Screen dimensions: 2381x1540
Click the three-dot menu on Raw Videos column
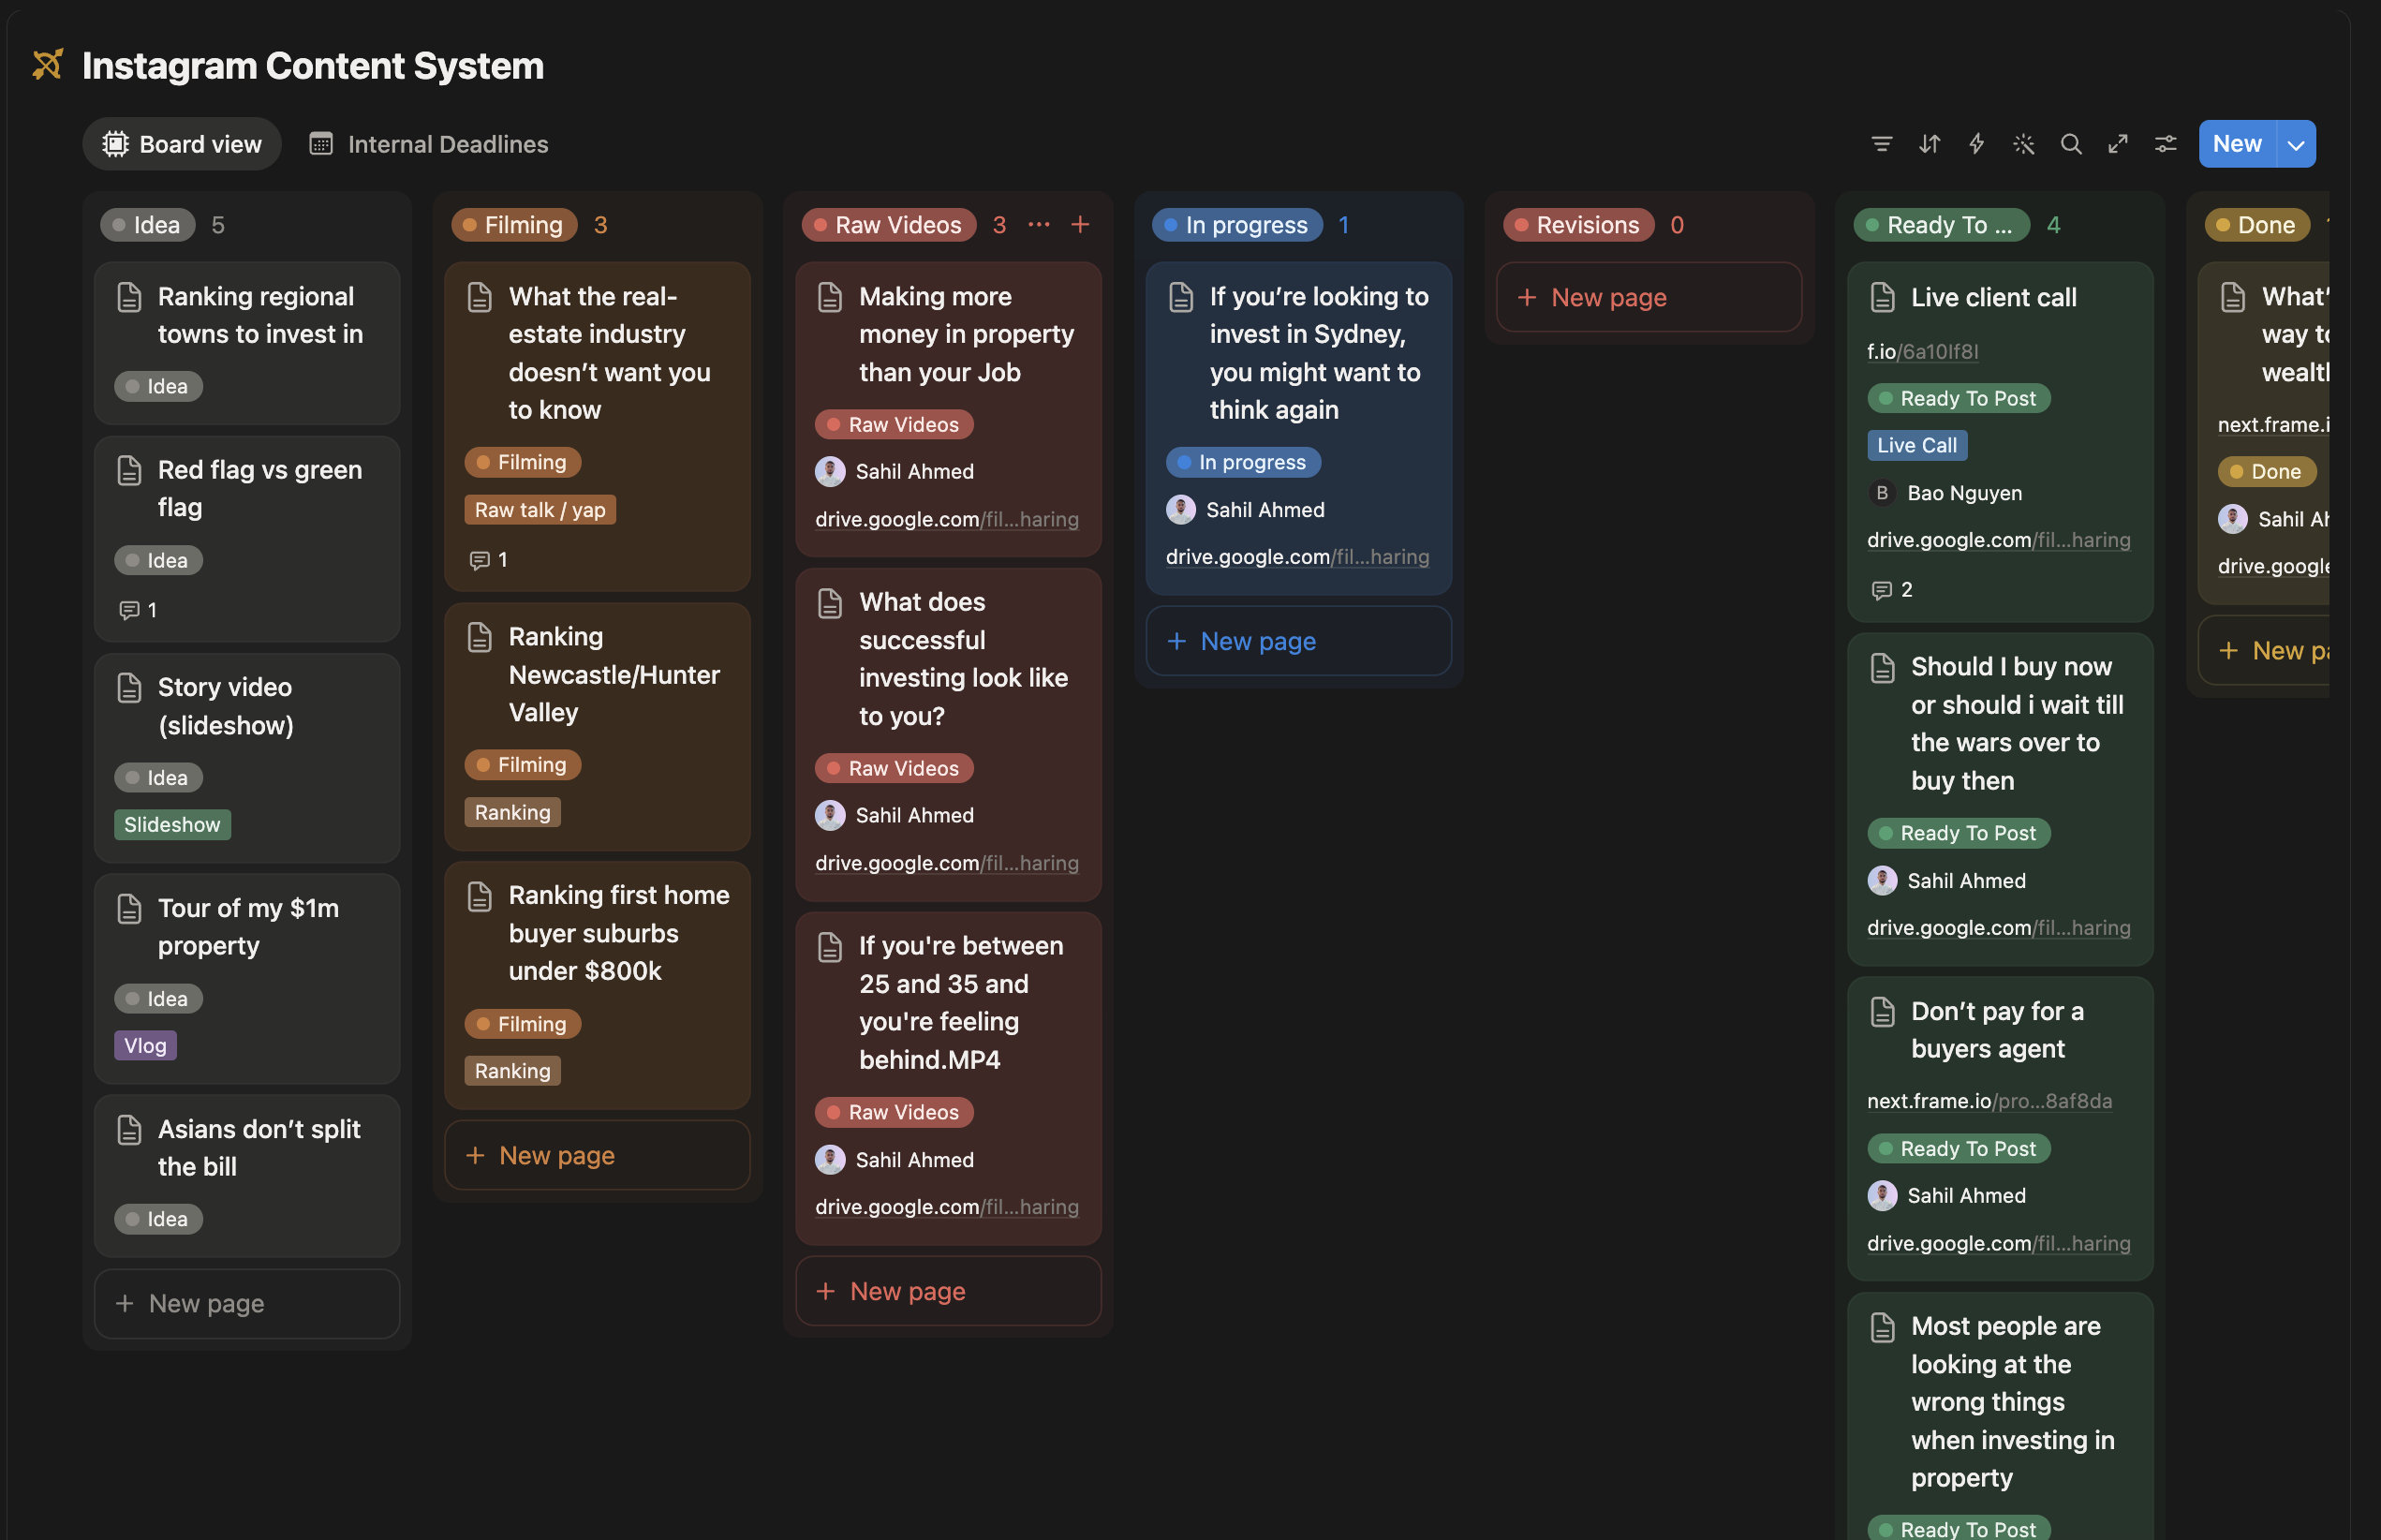click(x=1039, y=224)
